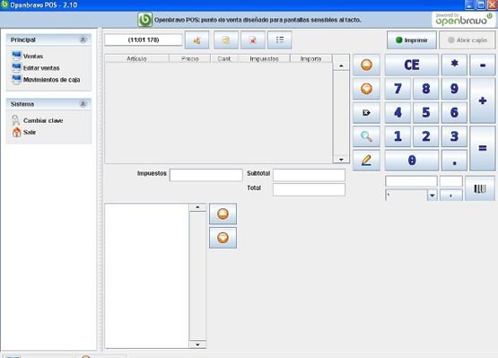This screenshot has width=498, height=358.
Task: Click the delete line icon beside key 4
Action: (x=366, y=112)
